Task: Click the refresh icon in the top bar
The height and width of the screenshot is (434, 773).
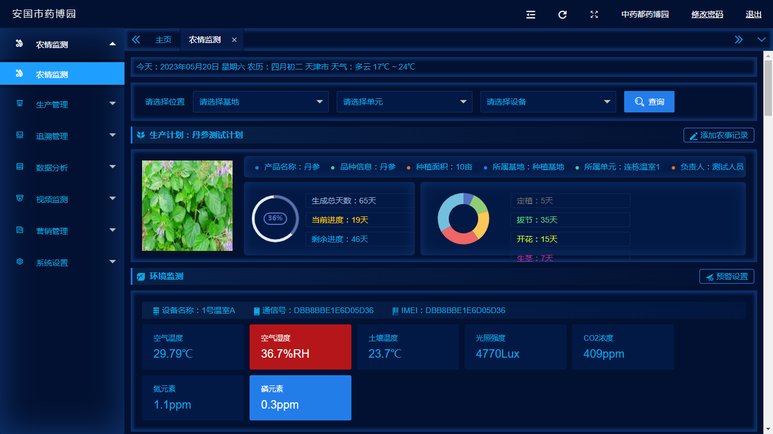Action: 562,15
